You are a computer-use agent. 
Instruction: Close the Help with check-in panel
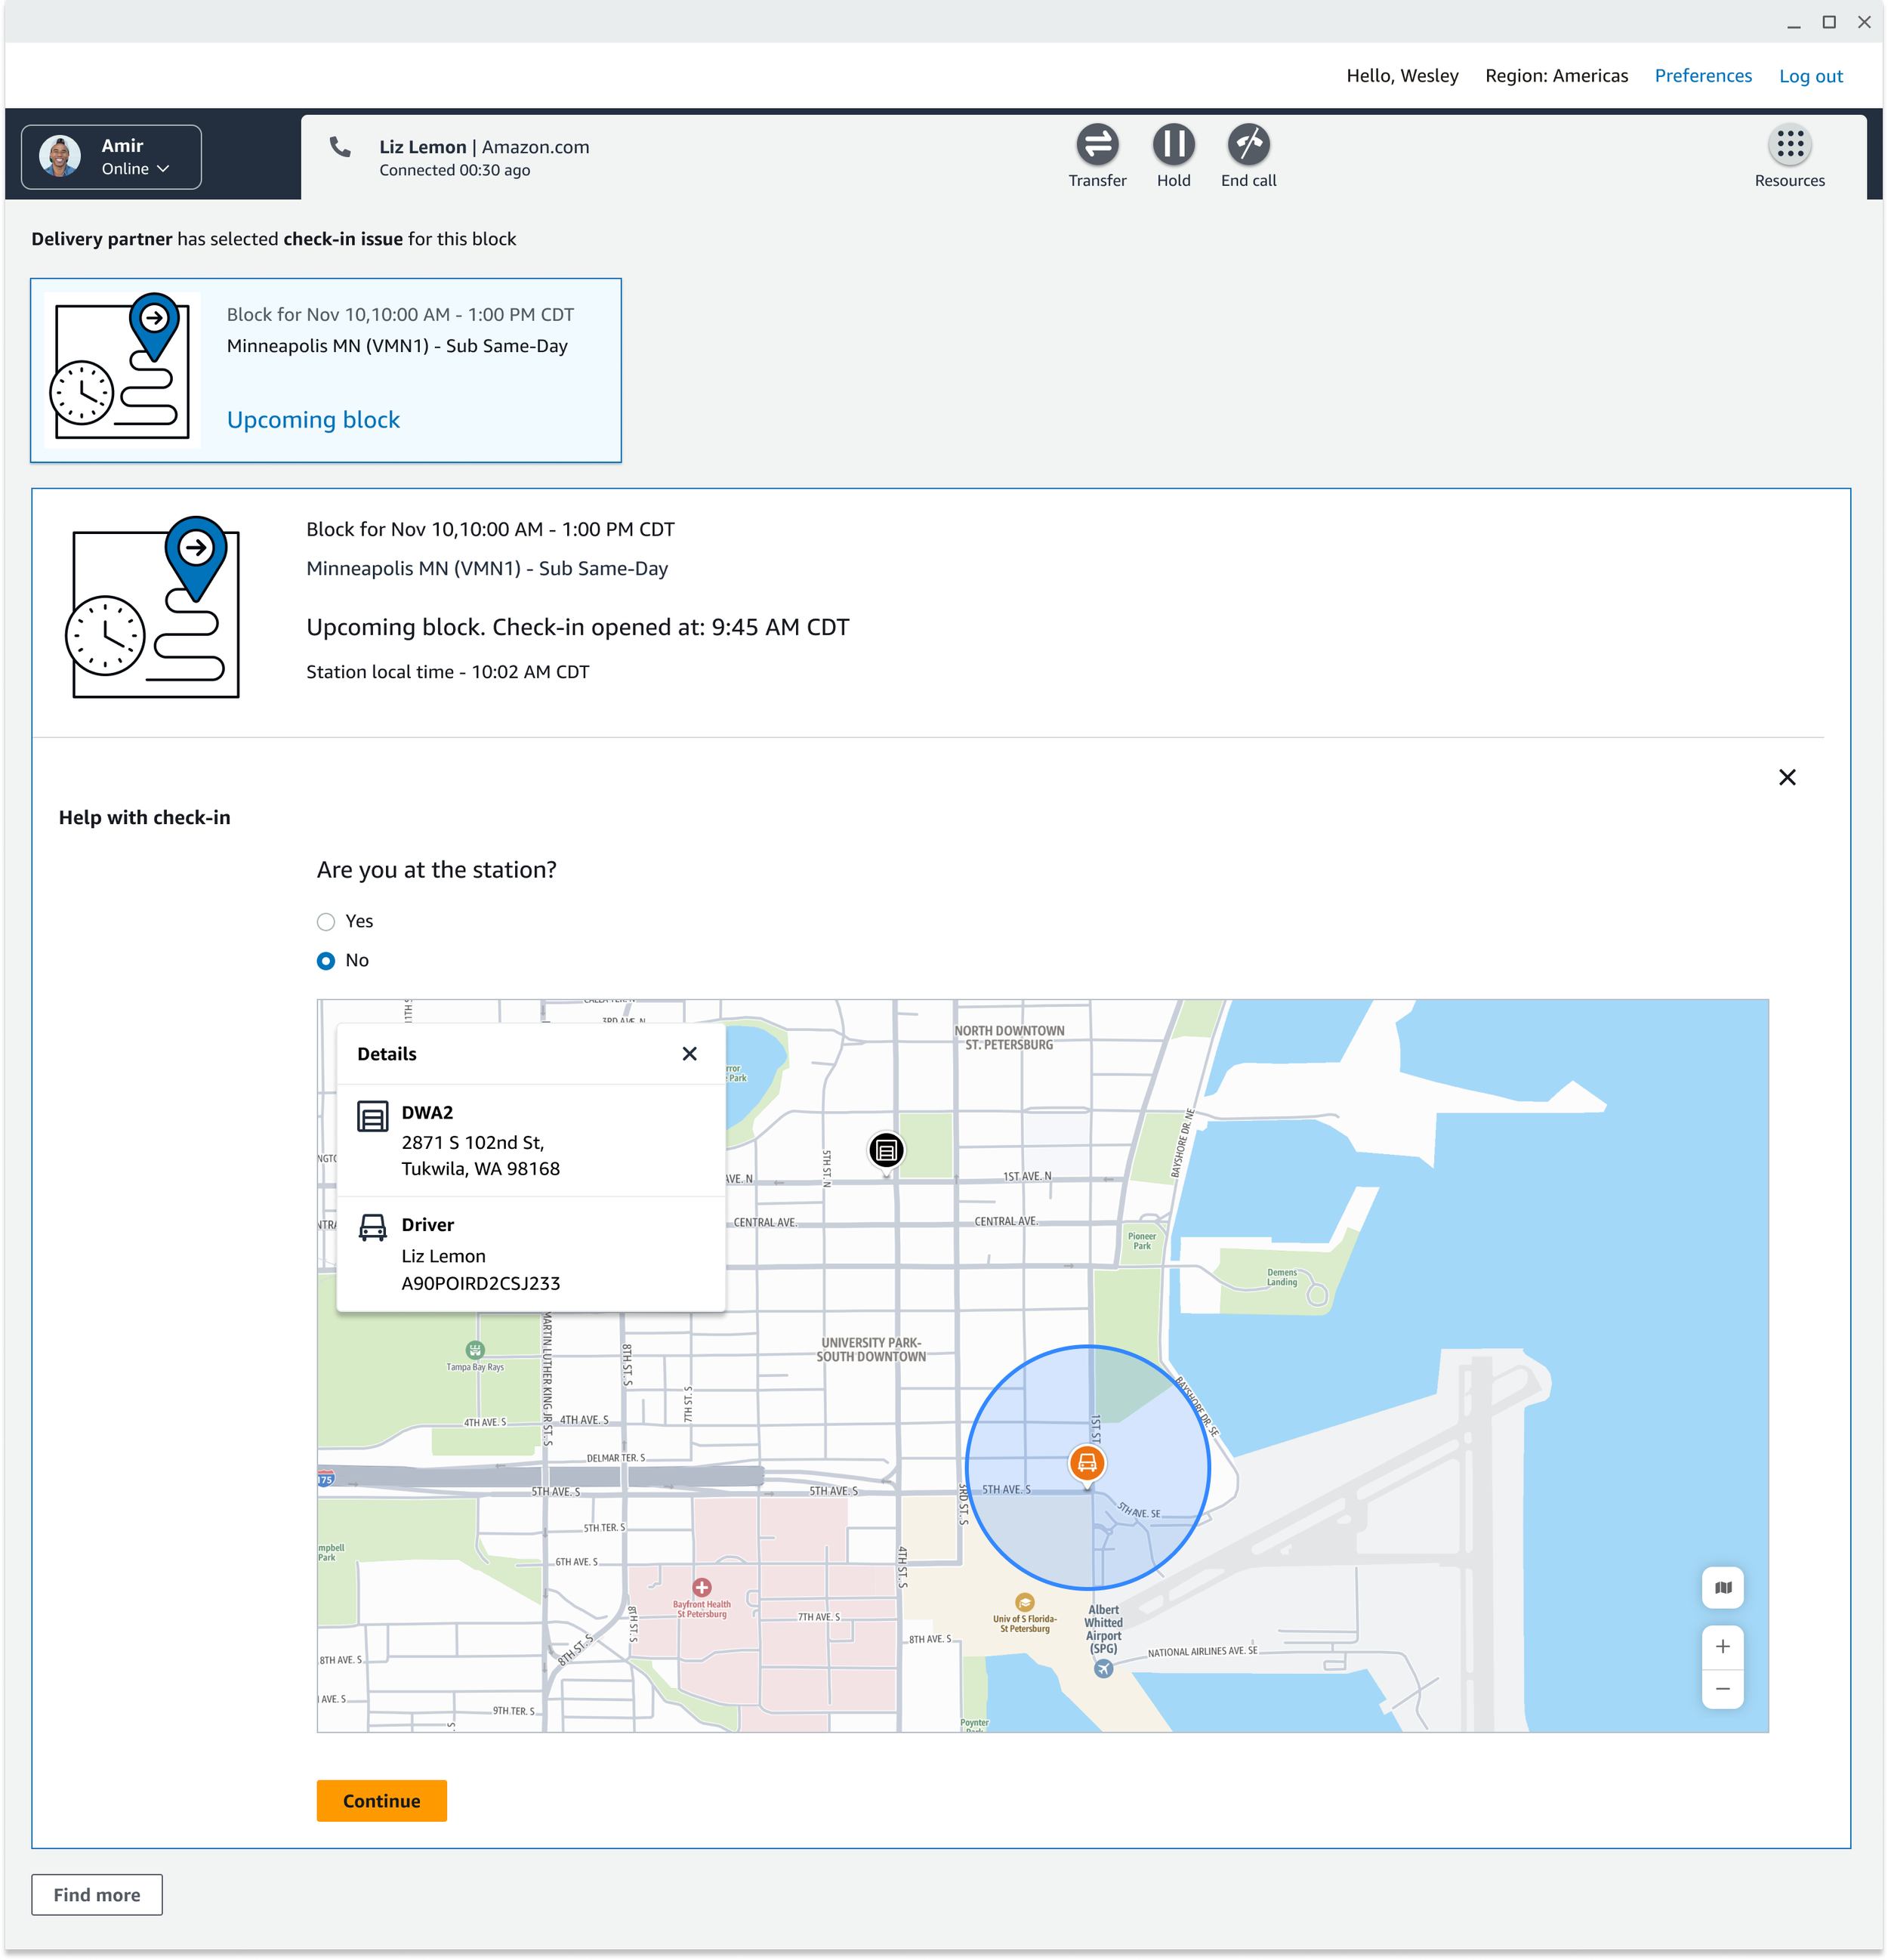pyautogui.click(x=1787, y=777)
